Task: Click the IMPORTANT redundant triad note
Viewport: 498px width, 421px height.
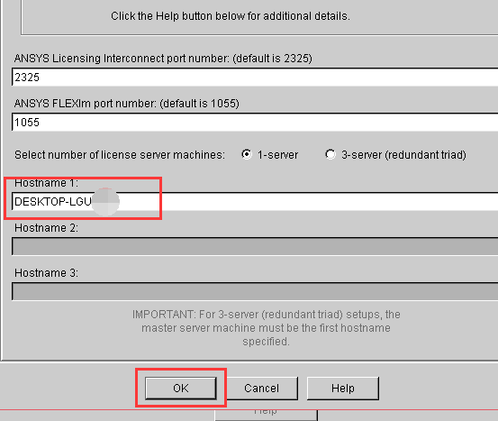Action: click(x=267, y=328)
